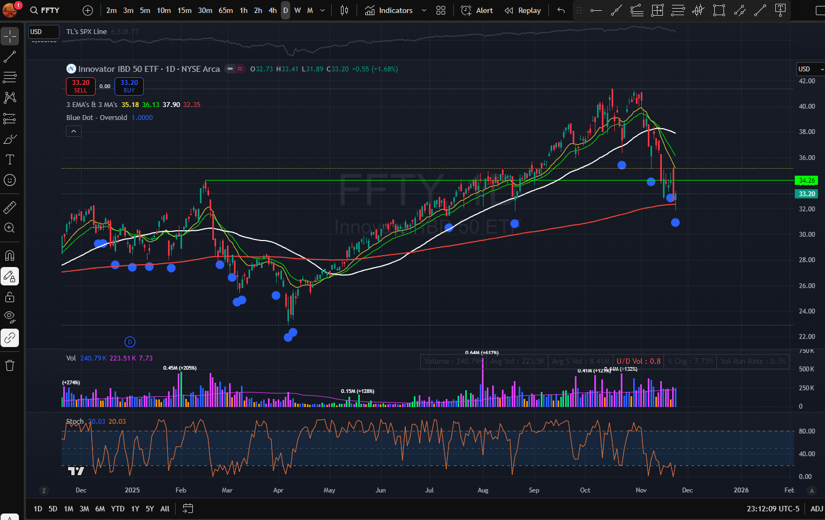The image size is (825, 520).
Task: Start bar Replay mode
Action: pos(522,10)
